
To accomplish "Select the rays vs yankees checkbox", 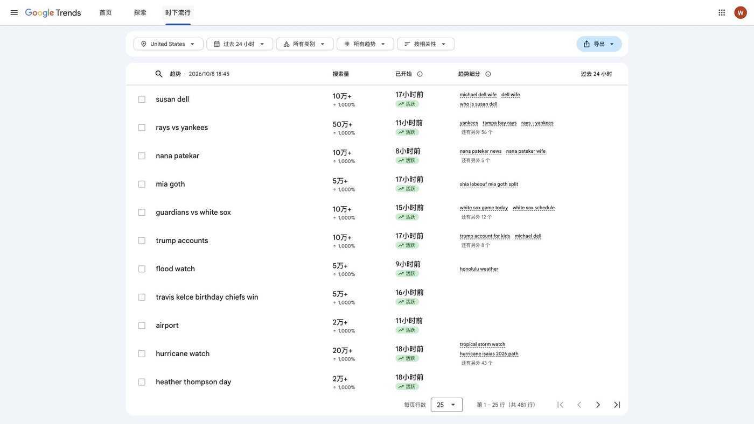I will coord(142,128).
